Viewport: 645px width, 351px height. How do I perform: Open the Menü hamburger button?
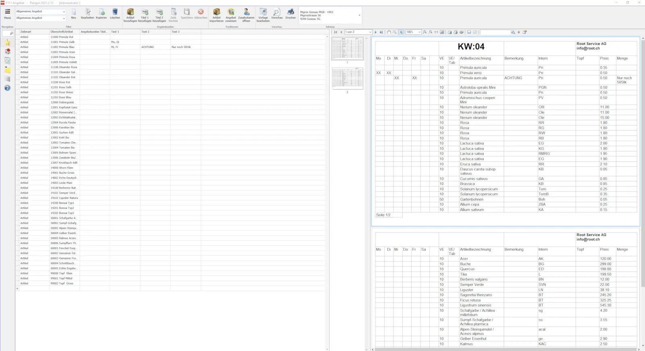tap(7, 14)
